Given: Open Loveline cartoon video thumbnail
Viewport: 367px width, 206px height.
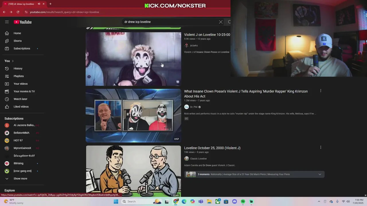Looking at the screenshot, I should coord(133,171).
